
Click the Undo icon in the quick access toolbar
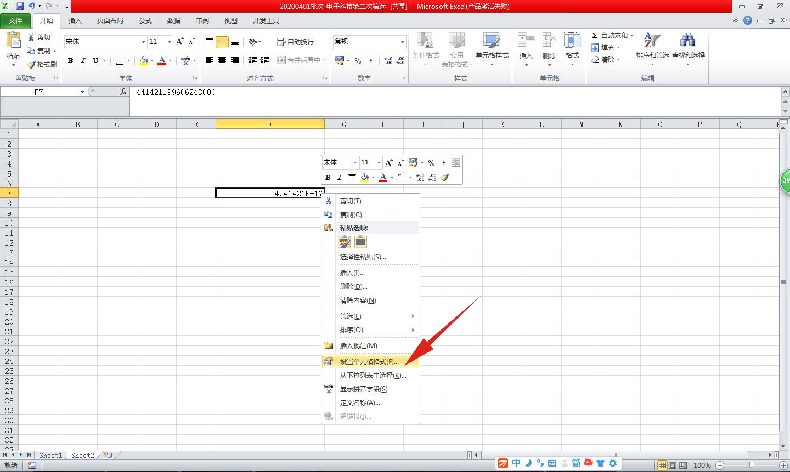pos(32,6)
